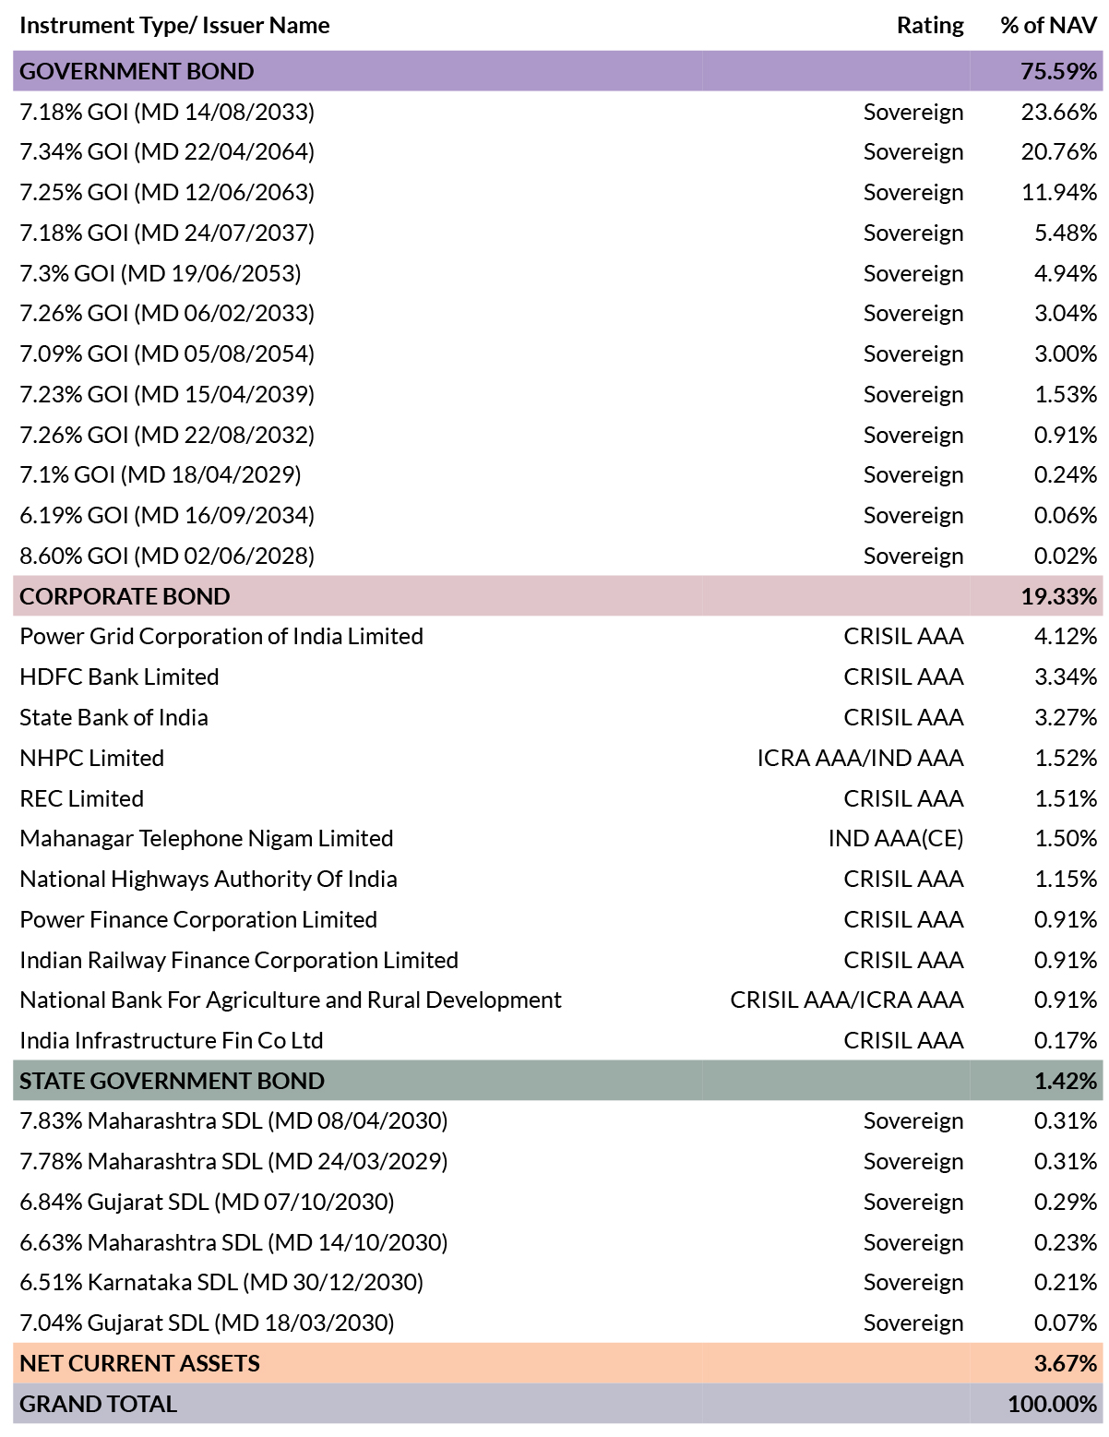Click the 100.00% grand total value
Viewport: 1109px width, 1437px height.
(x=1053, y=1404)
